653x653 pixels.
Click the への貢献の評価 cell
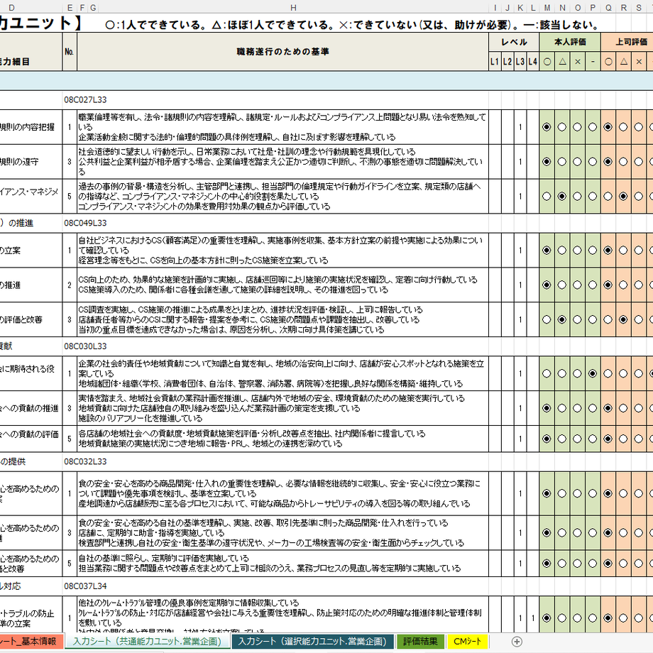click(31, 439)
